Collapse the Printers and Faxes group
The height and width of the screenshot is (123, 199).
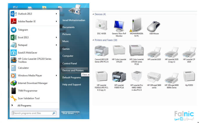pos(93,40)
